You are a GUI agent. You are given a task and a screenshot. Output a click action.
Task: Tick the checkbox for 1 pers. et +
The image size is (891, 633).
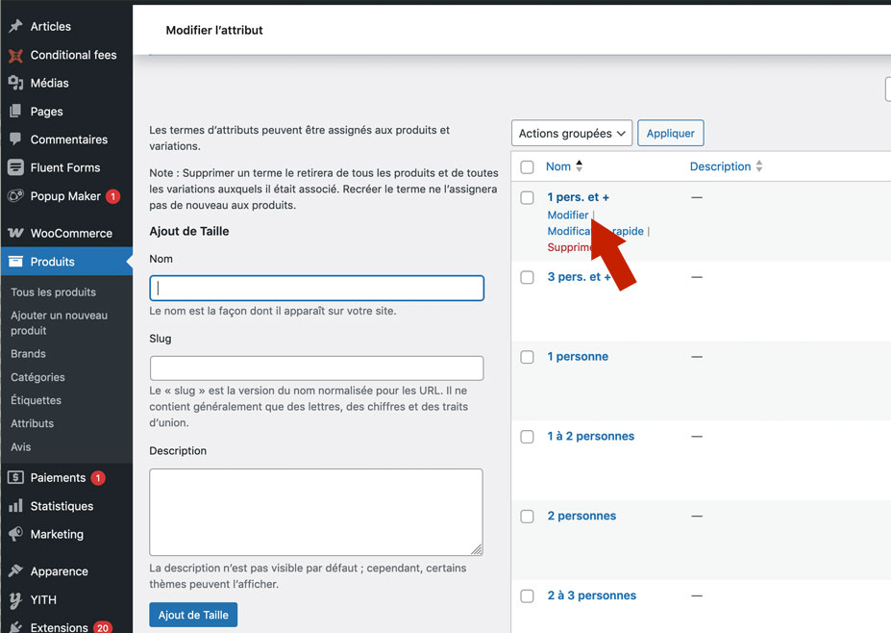pos(527,197)
